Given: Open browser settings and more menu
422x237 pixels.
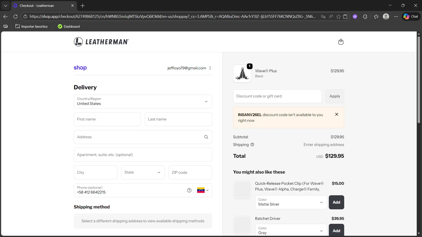Looking at the screenshot, I should 396,17.
